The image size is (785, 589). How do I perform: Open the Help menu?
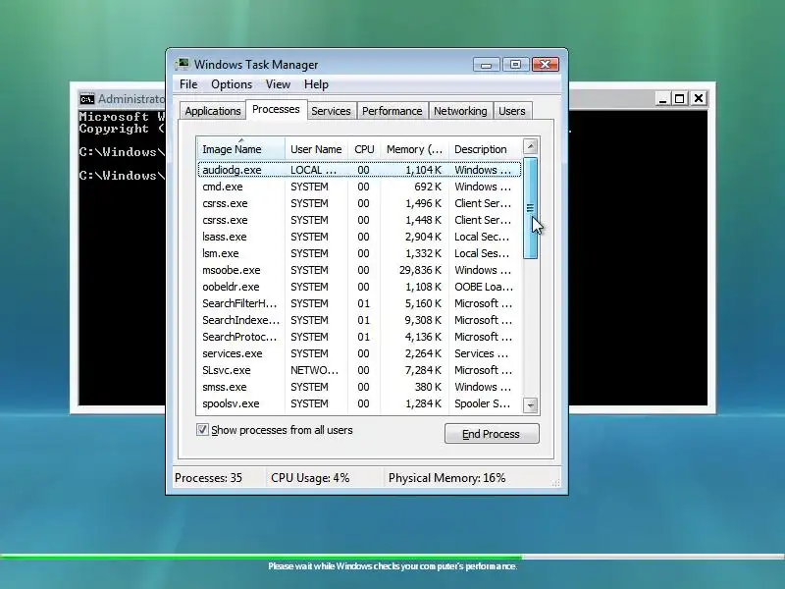point(316,84)
